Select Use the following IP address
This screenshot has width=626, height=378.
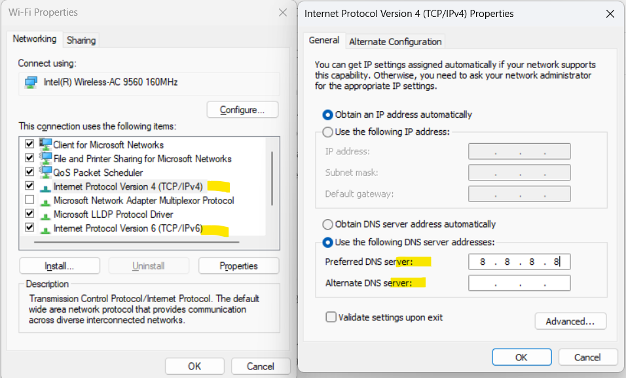click(x=329, y=131)
